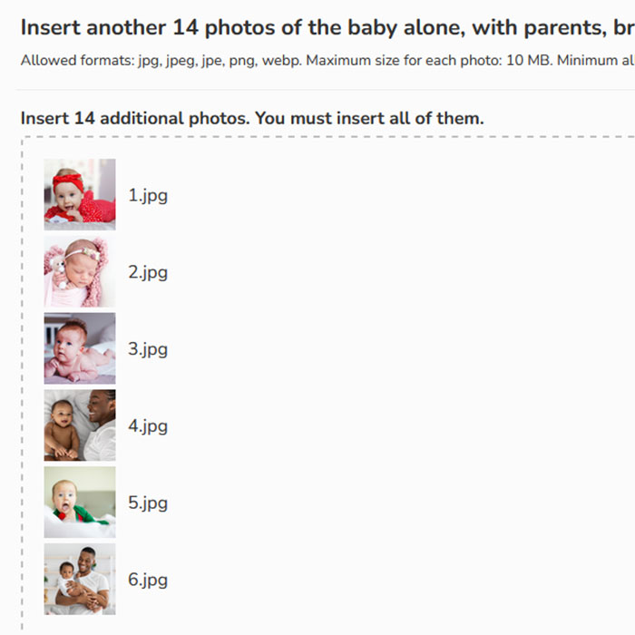Click the 'Insert 14 additional photos' subheading
The height and width of the screenshot is (635, 635).
[252, 118]
